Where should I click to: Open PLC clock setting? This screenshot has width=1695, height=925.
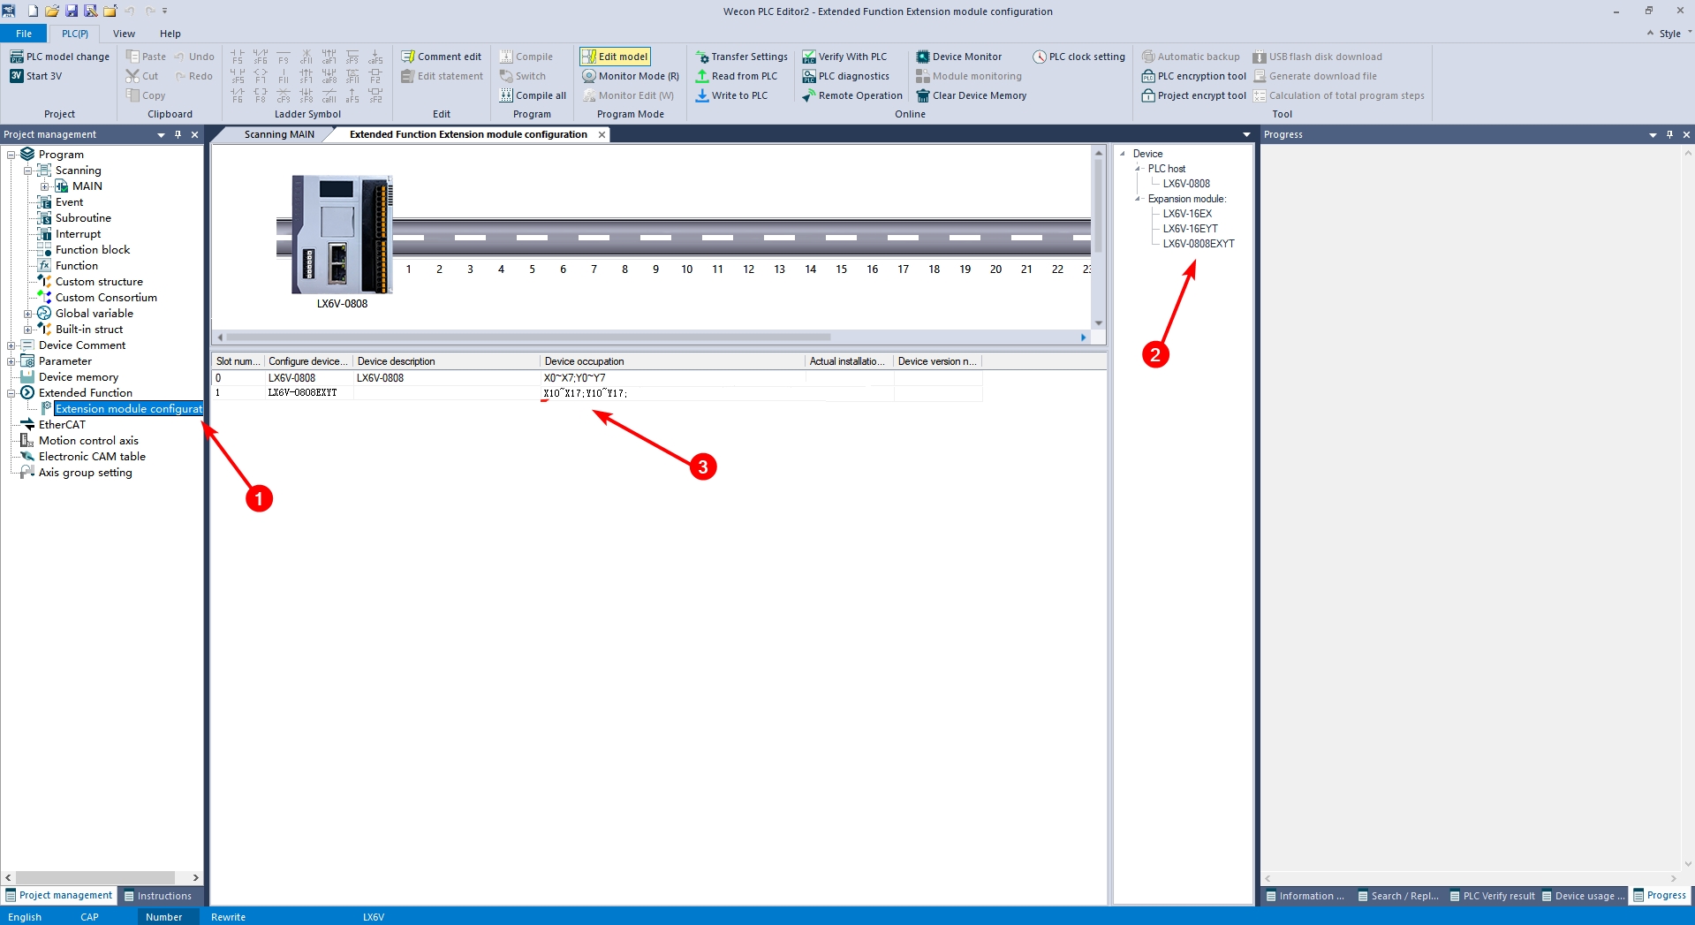click(x=1079, y=57)
